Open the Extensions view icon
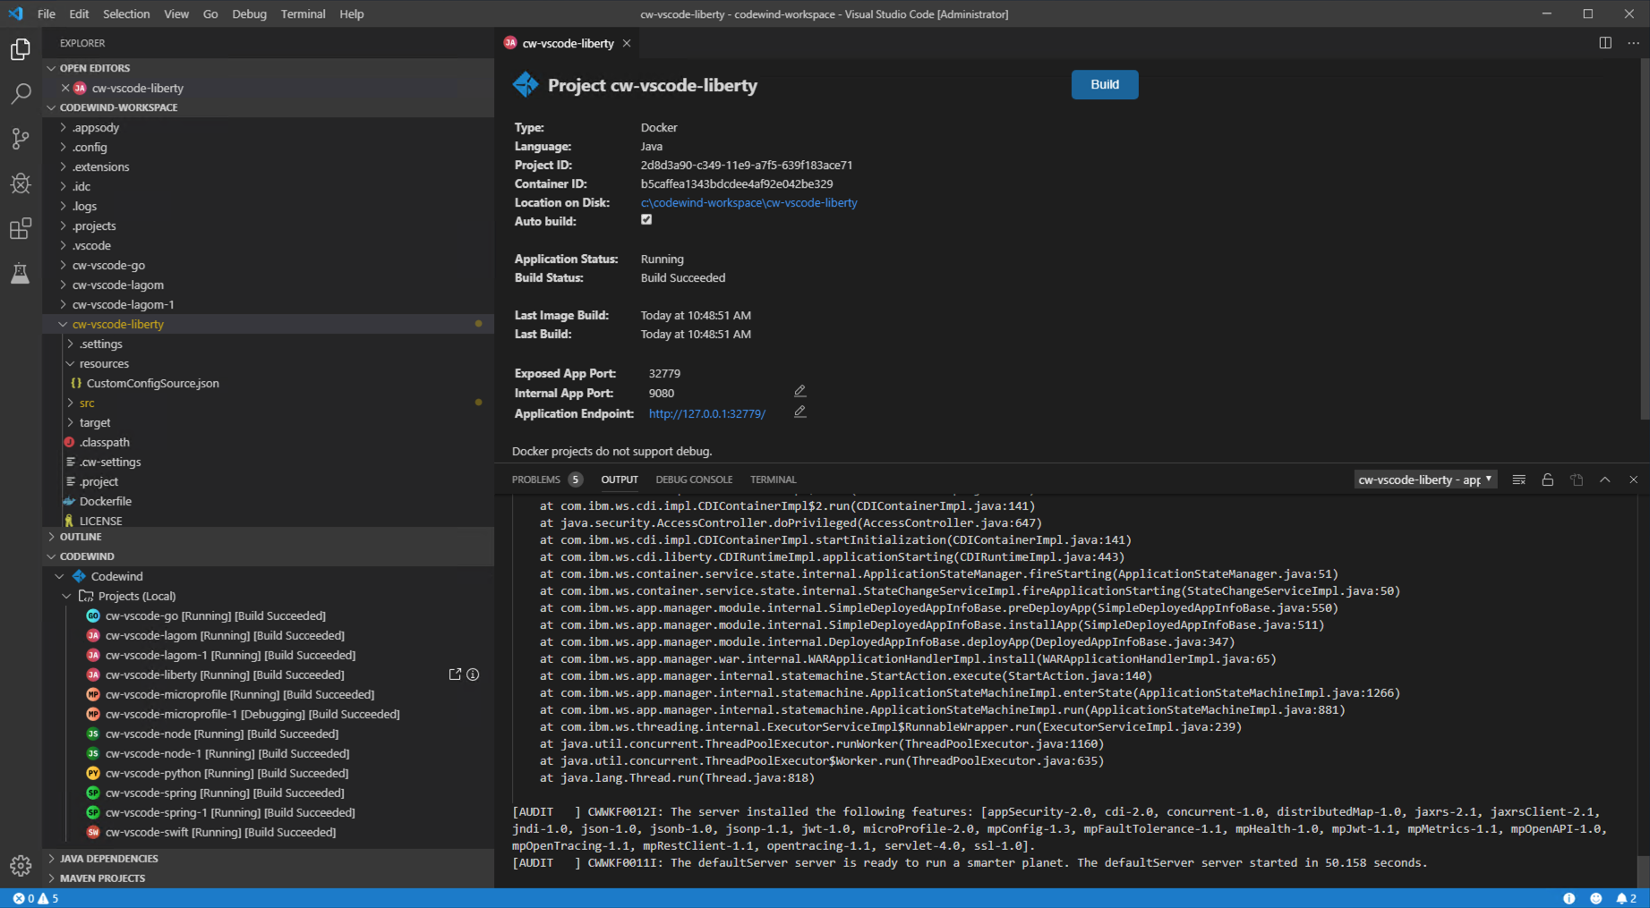This screenshot has width=1650, height=908. point(20,228)
